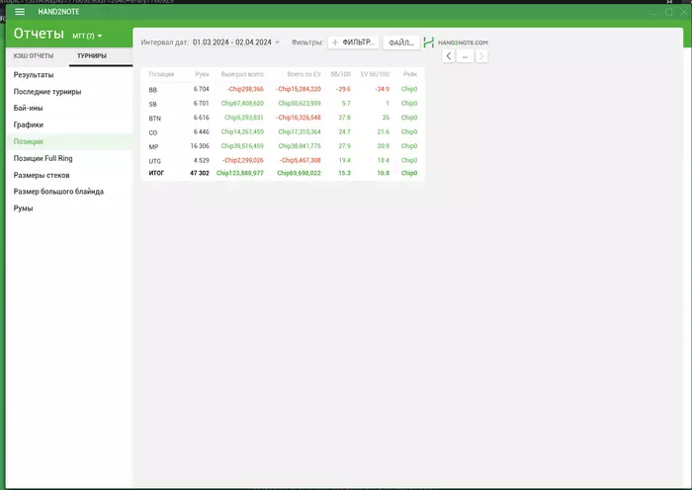
Task: Select the BB position row
Action: (x=283, y=89)
